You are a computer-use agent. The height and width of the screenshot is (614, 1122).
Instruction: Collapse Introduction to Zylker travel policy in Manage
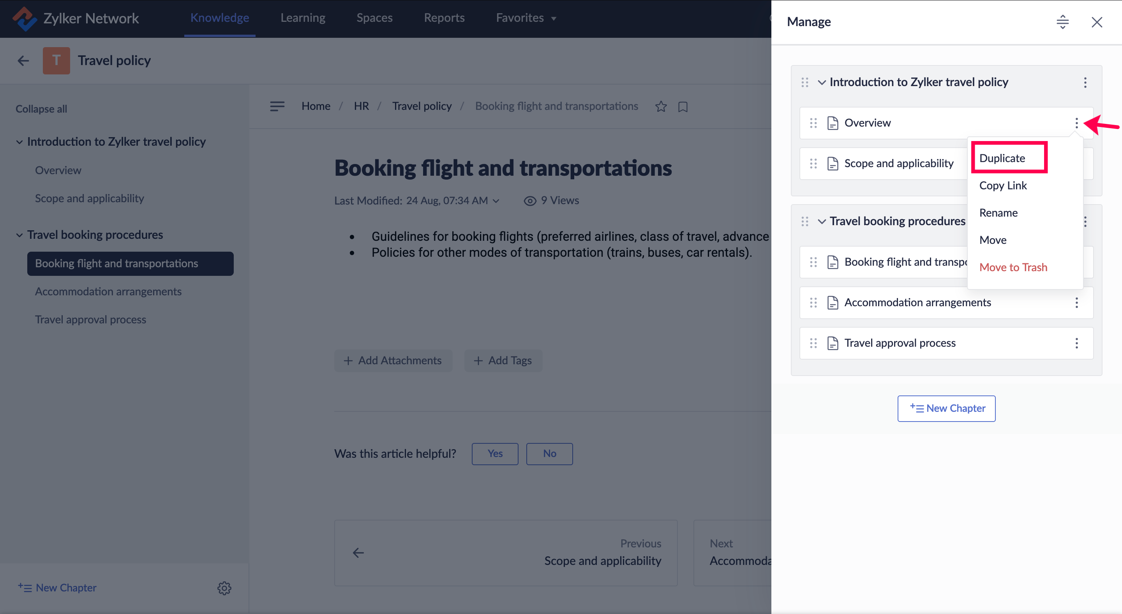click(x=822, y=82)
